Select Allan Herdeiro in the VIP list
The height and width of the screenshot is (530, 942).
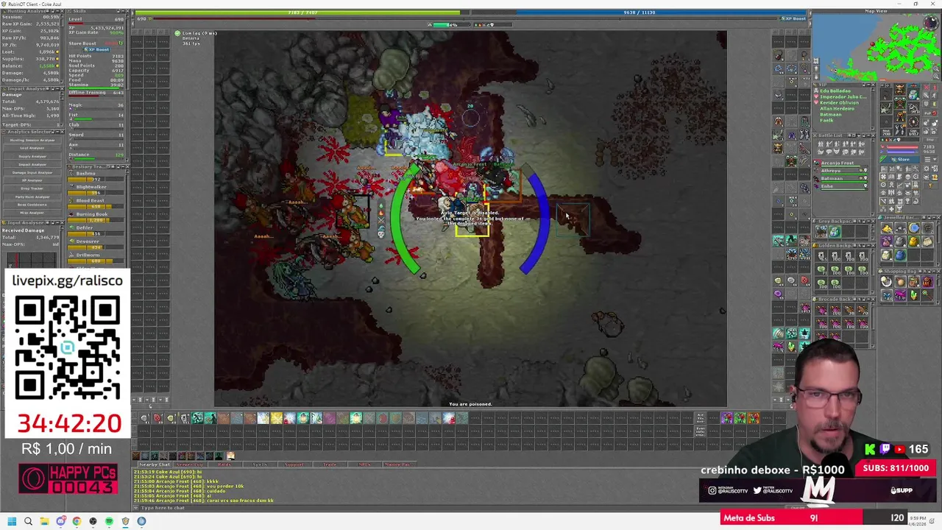point(837,108)
